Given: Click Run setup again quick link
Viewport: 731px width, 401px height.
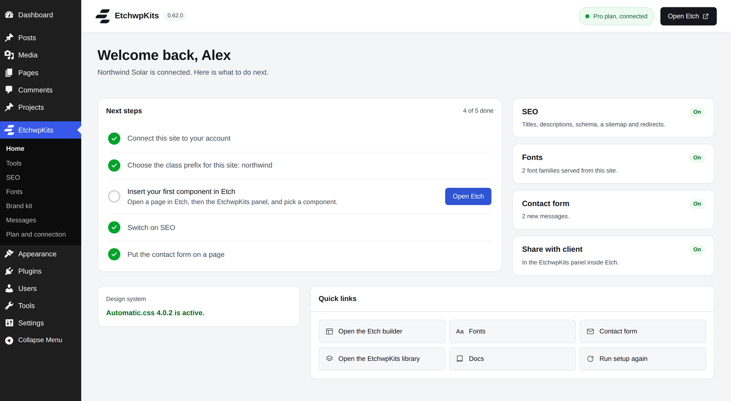Looking at the screenshot, I should point(643,359).
